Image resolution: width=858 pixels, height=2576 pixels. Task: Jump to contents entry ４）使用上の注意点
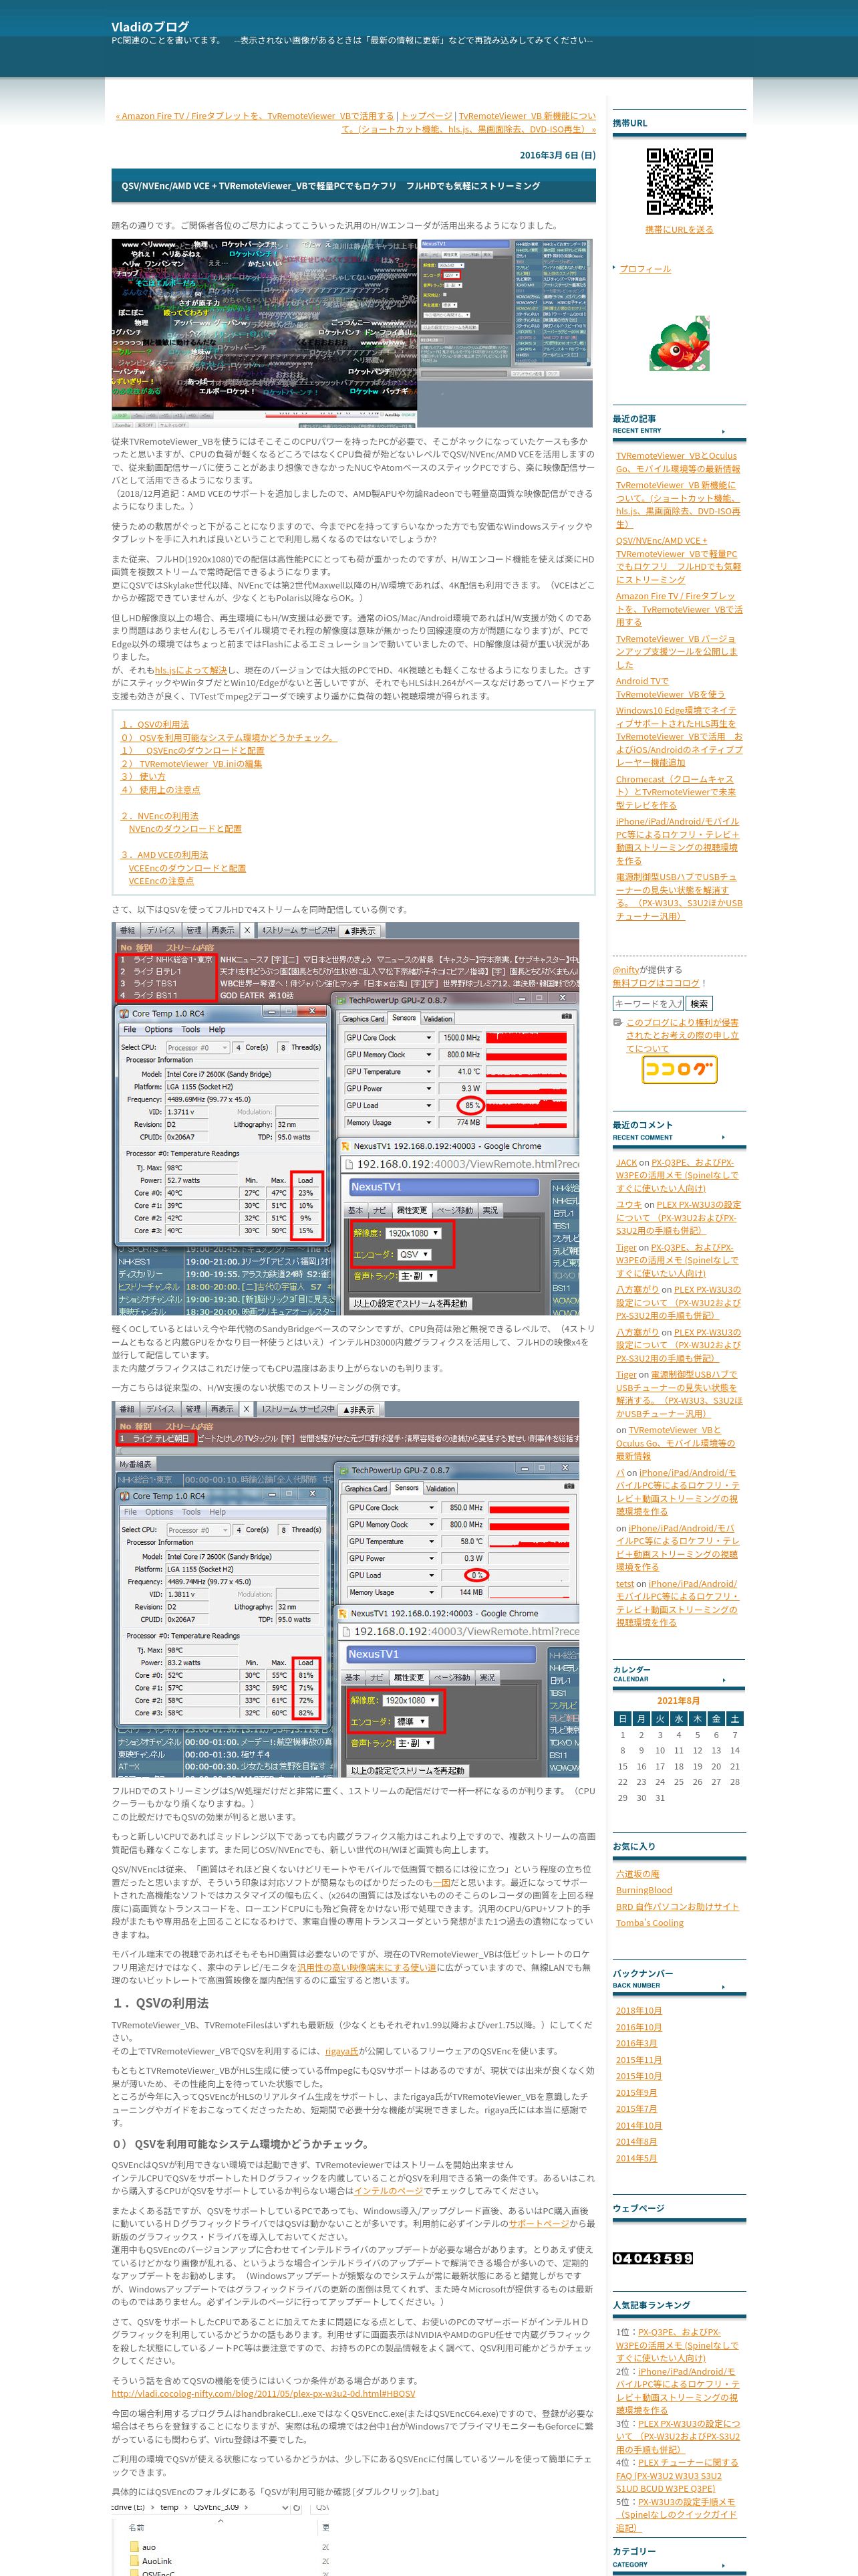(161, 789)
